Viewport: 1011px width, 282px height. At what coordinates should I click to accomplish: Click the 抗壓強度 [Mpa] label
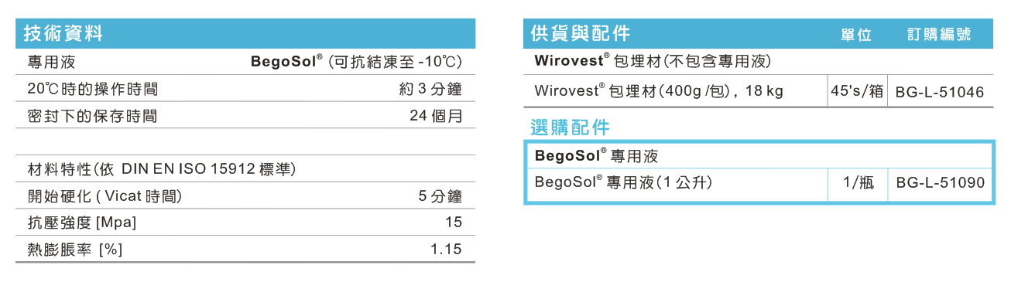tap(82, 223)
